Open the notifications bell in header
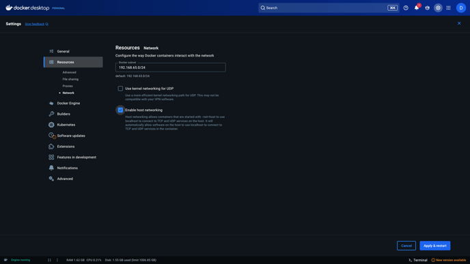 tap(417, 8)
